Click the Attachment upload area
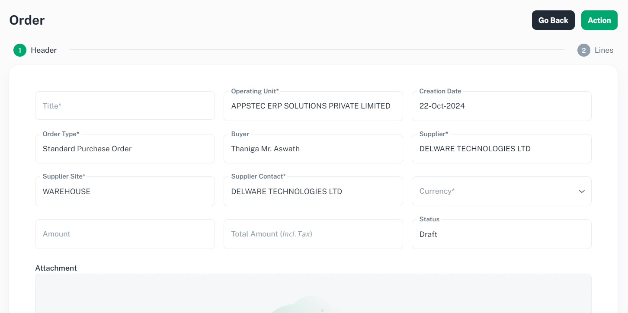Image resolution: width=628 pixels, height=313 pixels. pos(313,294)
